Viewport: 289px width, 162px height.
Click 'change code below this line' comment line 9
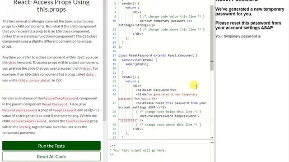pyautogui.click(x=172, y=16)
